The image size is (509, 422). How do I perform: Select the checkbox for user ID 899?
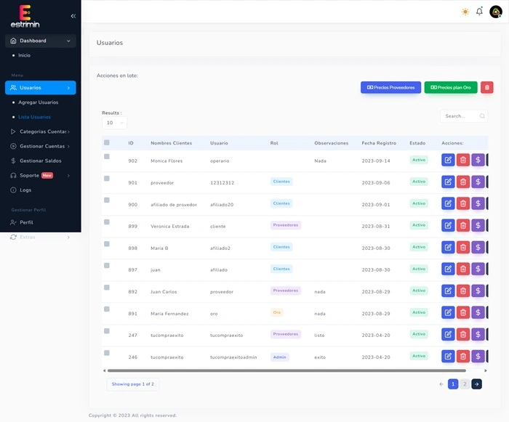pos(107,222)
